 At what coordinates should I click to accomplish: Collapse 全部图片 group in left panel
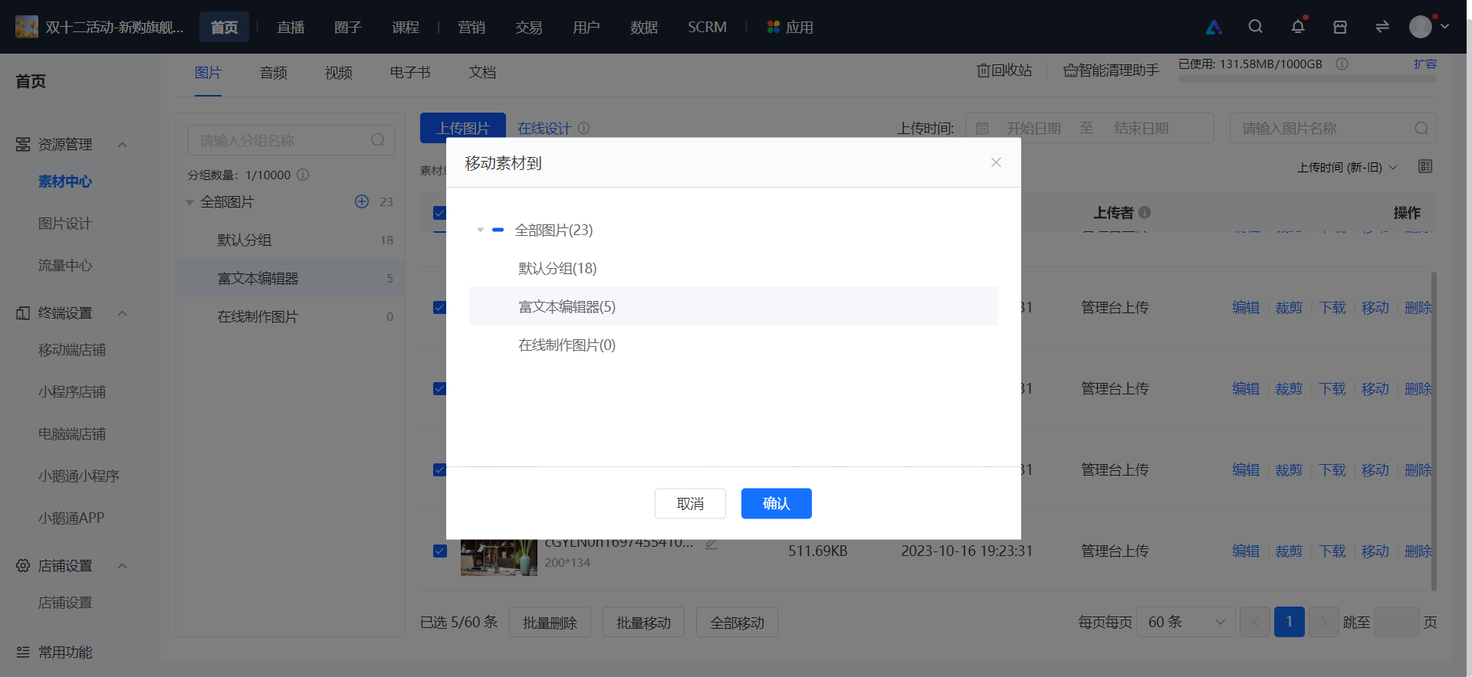[189, 202]
